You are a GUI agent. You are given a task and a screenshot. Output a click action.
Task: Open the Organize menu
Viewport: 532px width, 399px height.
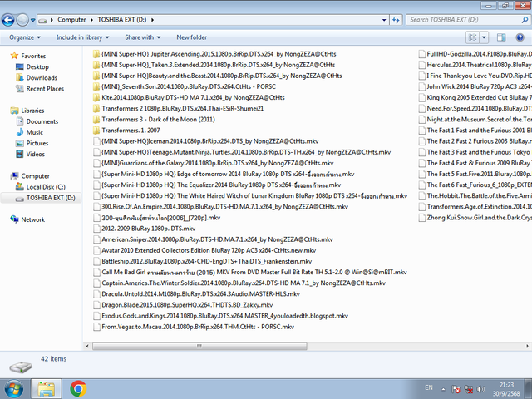(25, 37)
